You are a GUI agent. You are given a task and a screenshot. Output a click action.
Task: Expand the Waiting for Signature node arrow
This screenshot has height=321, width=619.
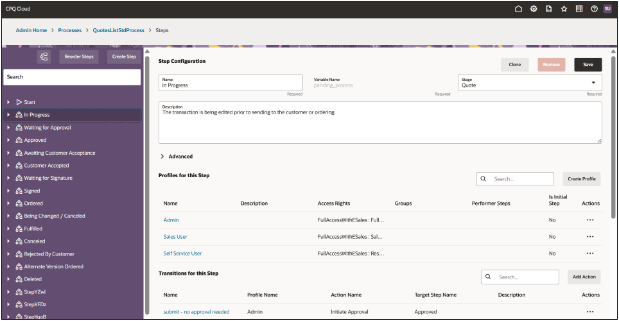click(x=8, y=178)
